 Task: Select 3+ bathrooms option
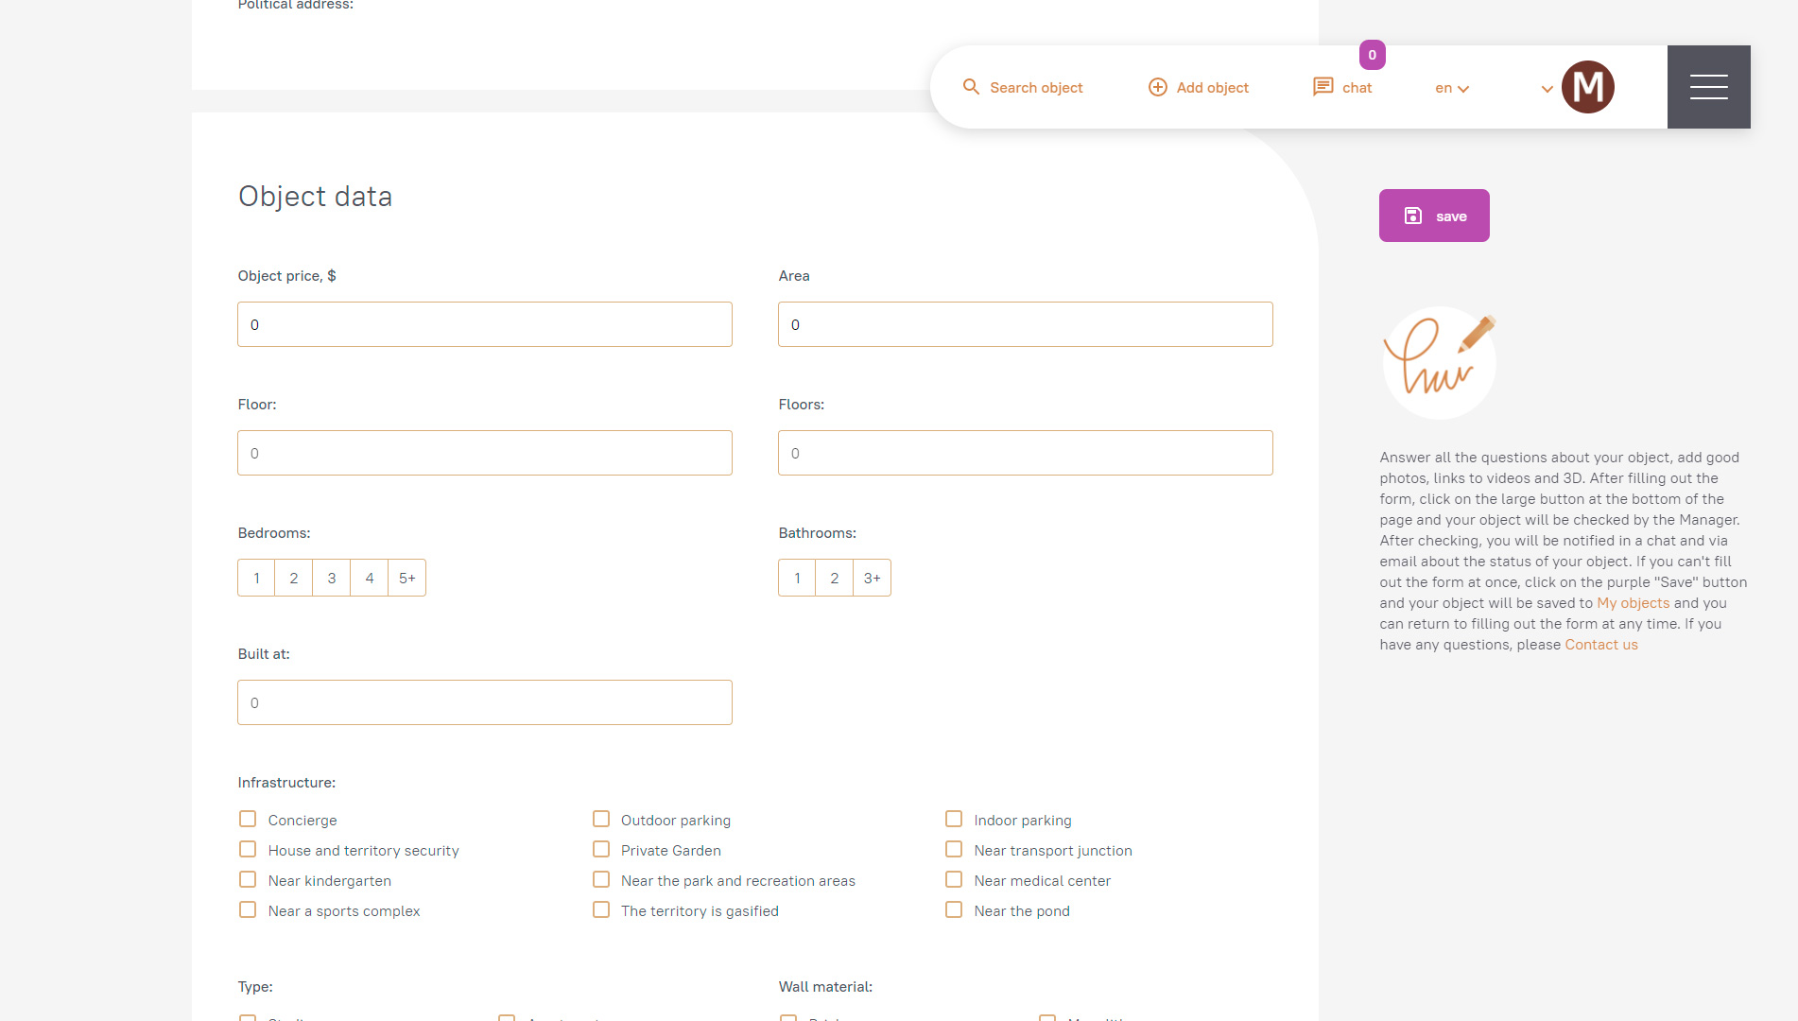[872, 578]
